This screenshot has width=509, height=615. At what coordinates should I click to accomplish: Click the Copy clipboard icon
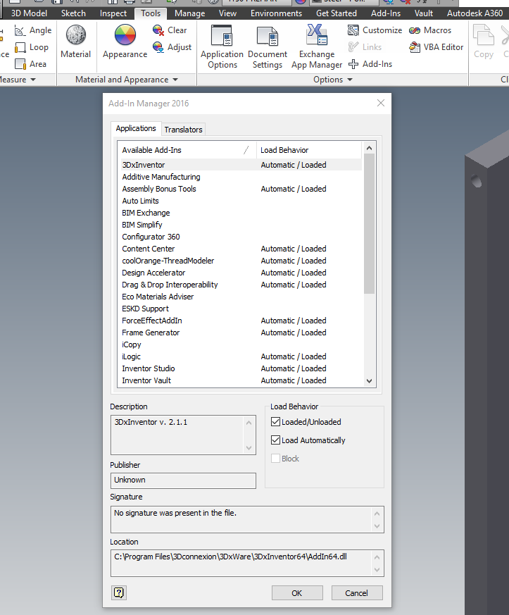point(484,35)
